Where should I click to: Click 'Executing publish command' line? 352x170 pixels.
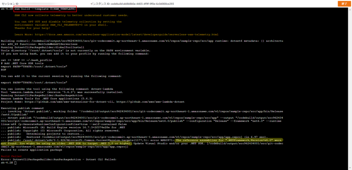pyautogui.click(x=22, y=108)
